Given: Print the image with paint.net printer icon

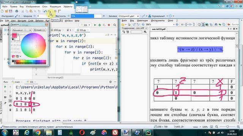Looking at the screenshot, I should pos(17,11).
